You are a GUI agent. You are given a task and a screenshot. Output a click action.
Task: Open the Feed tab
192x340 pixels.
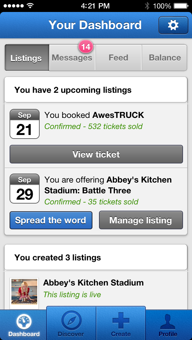[118, 58]
